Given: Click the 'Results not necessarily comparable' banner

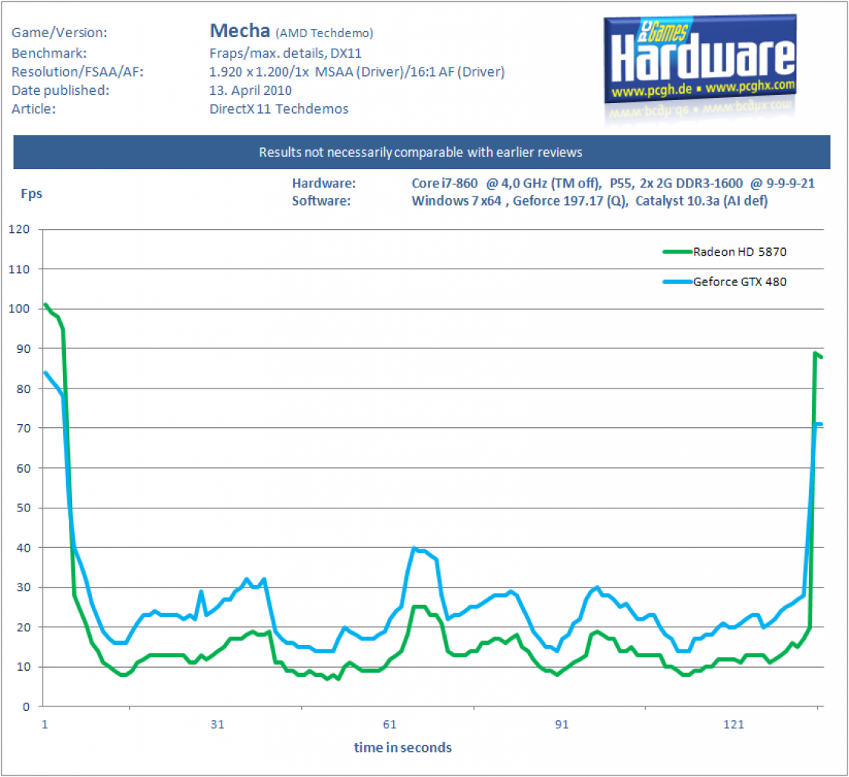Looking at the screenshot, I should [421, 153].
